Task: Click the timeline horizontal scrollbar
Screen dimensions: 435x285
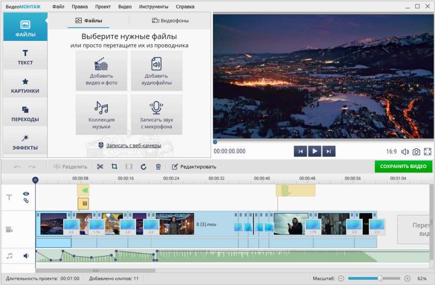Action: (x=95, y=271)
